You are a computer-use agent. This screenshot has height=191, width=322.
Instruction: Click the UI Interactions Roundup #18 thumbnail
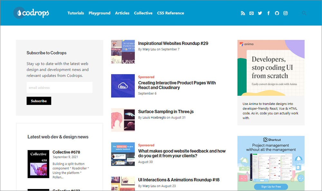[x=123, y=184]
